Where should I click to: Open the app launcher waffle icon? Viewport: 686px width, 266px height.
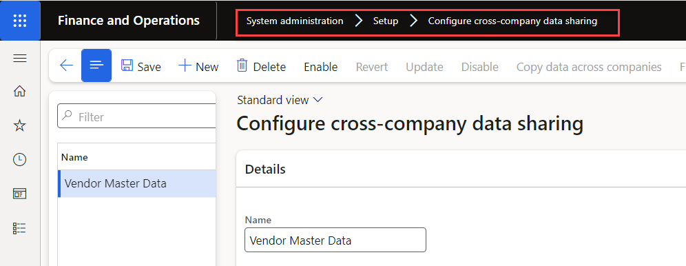coord(20,21)
